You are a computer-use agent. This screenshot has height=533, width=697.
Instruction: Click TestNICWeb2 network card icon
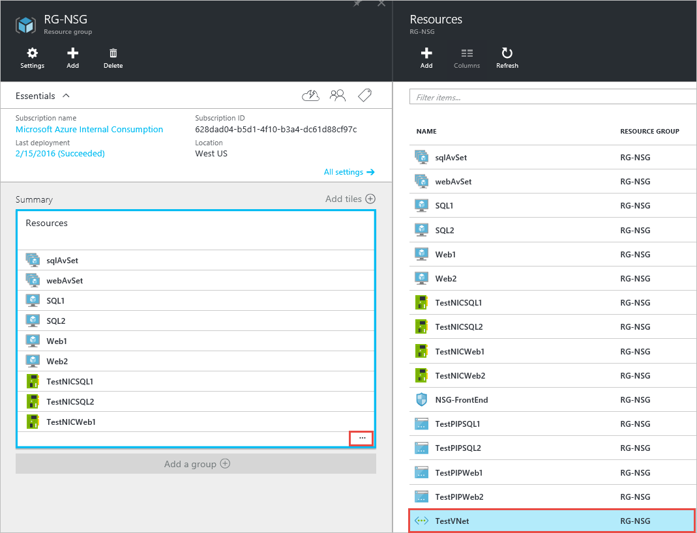coord(421,375)
